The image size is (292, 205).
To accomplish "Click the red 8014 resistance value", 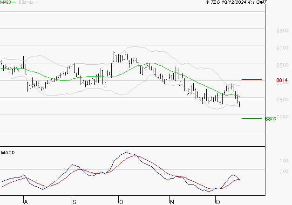I will tap(282, 80).
